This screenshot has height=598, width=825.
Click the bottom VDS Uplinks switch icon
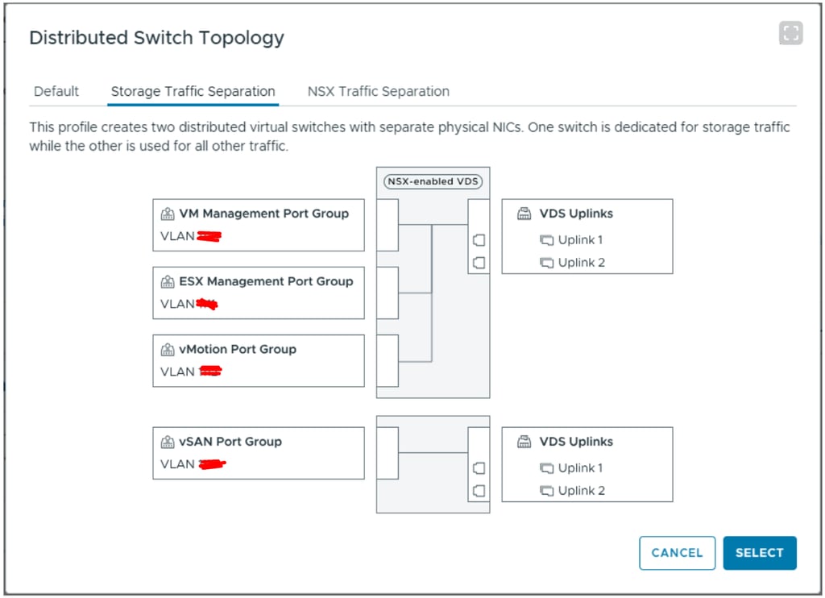tap(524, 442)
